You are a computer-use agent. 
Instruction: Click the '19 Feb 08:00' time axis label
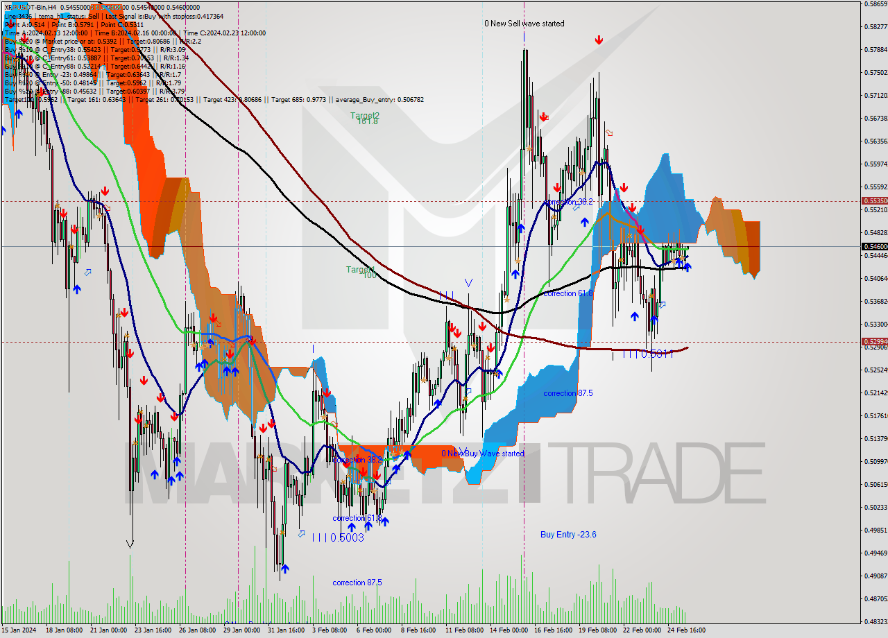[597, 630]
